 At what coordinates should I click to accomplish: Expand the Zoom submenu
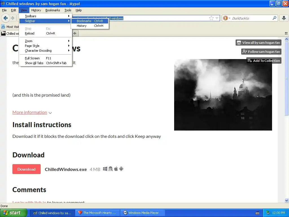[45, 41]
